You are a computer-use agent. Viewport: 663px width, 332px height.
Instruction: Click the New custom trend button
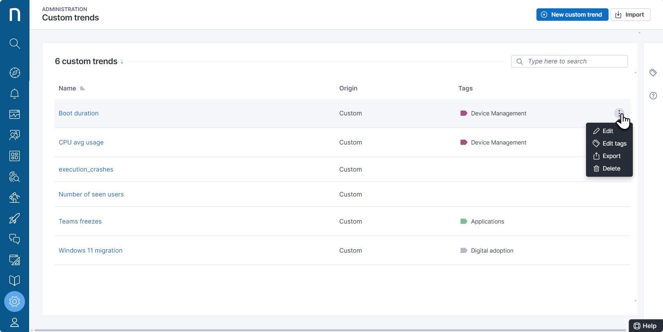pos(572,15)
